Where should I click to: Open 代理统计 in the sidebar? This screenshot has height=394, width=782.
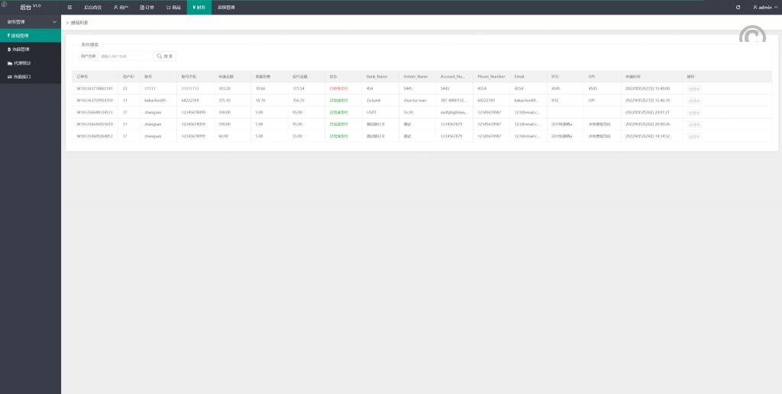19,63
